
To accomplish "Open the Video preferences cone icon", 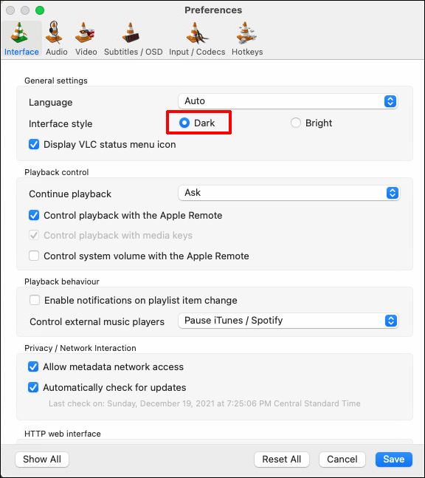I will coord(85,33).
